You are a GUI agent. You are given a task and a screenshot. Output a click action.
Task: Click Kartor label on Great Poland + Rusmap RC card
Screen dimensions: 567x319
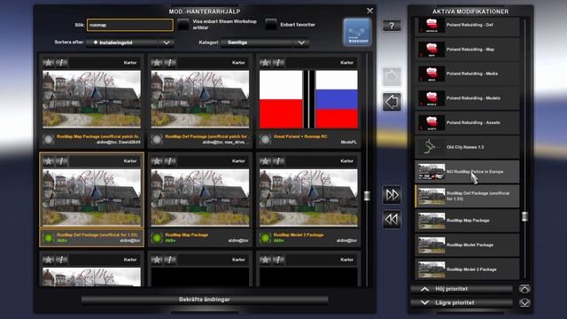point(346,63)
